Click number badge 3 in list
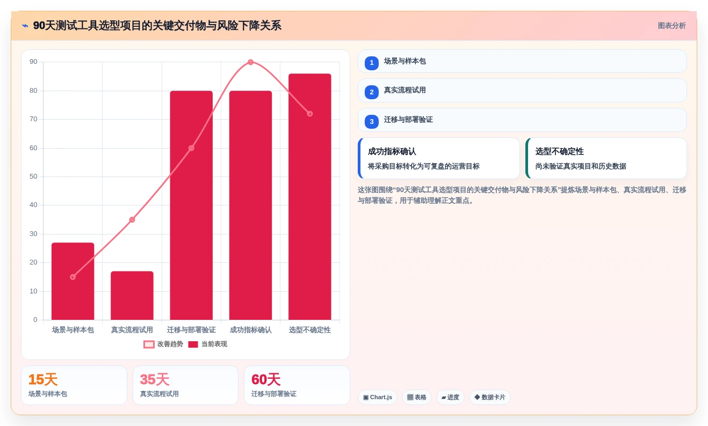Image resolution: width=708 pixels, height=426 pixels. pyautogui.click(x=372, y=121)
